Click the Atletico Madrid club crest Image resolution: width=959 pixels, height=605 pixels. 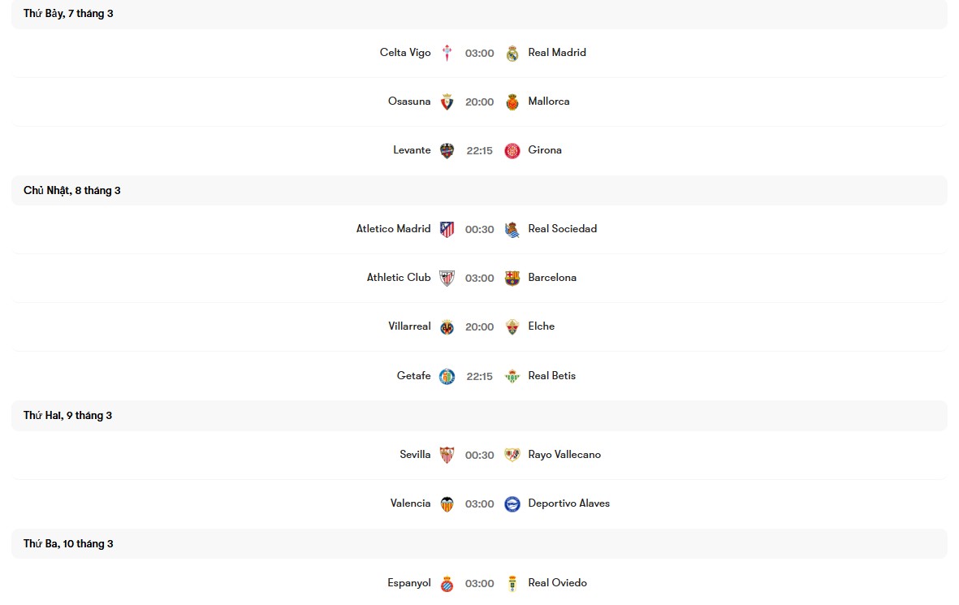click(447, 230)
